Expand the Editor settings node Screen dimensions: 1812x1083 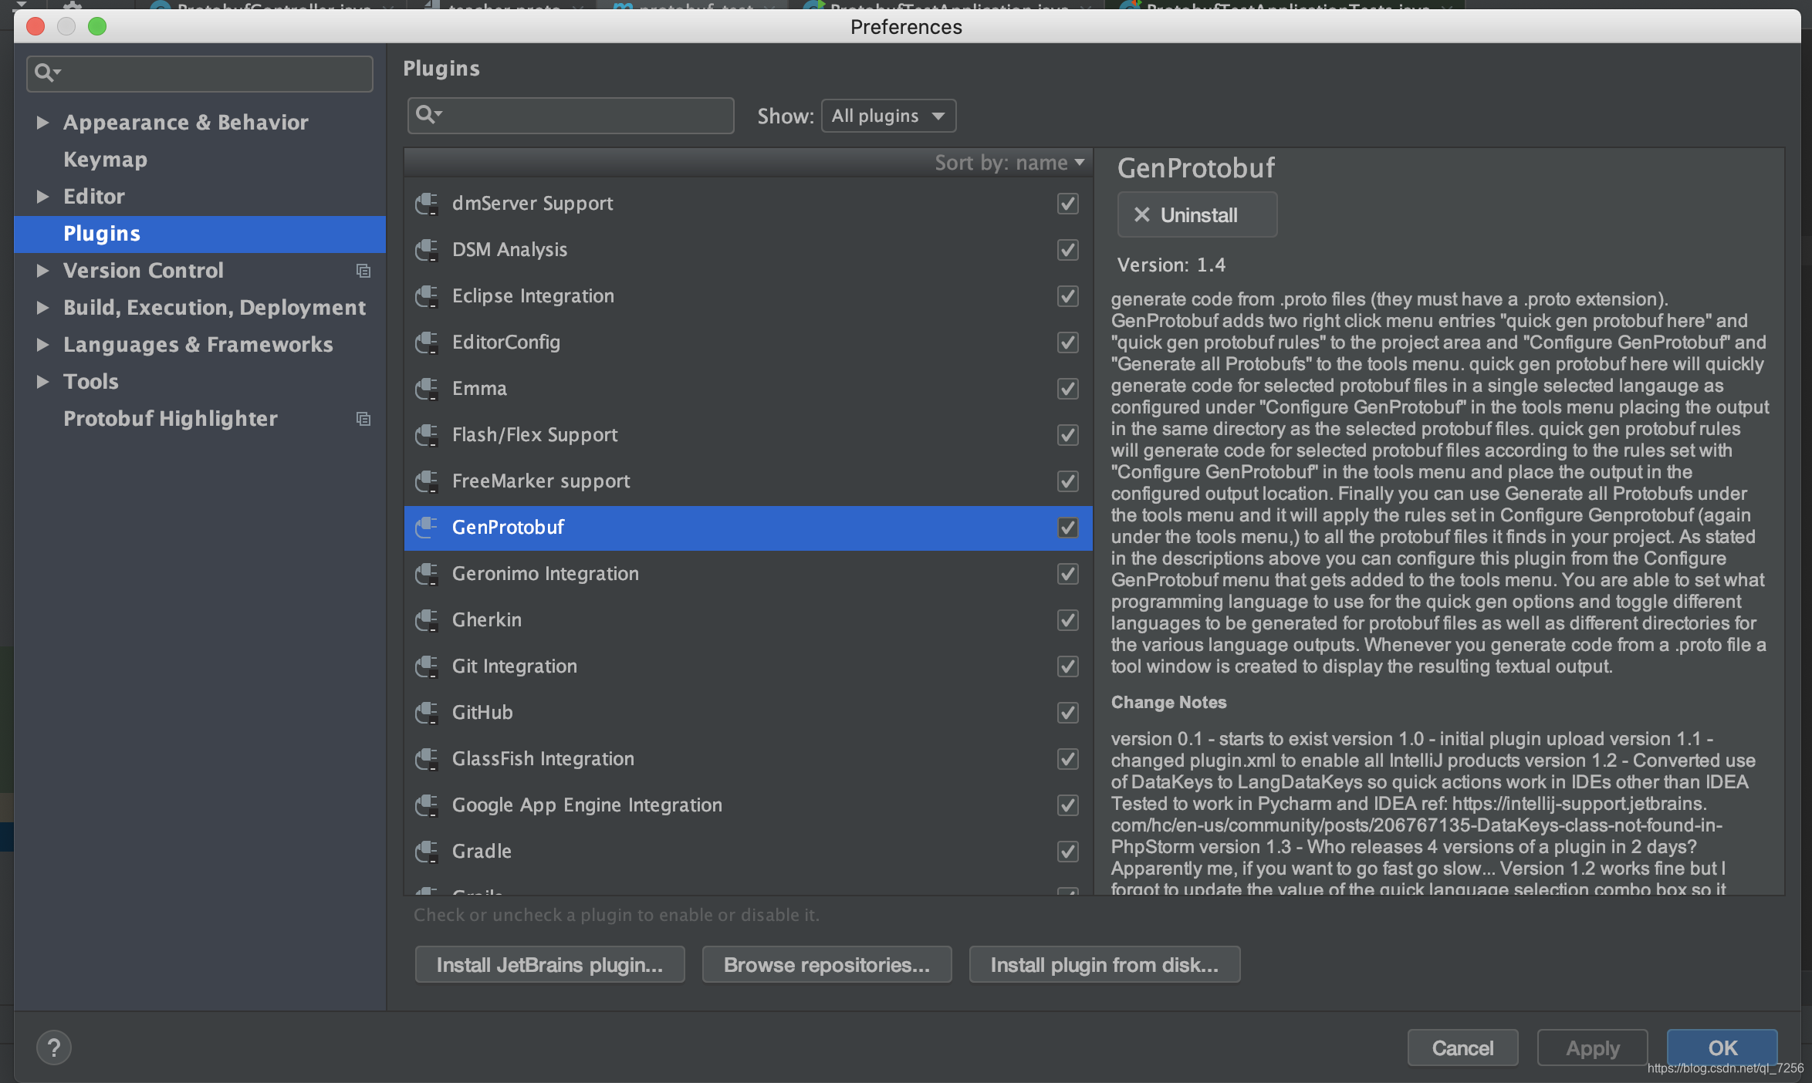click(x=42, y=197)
